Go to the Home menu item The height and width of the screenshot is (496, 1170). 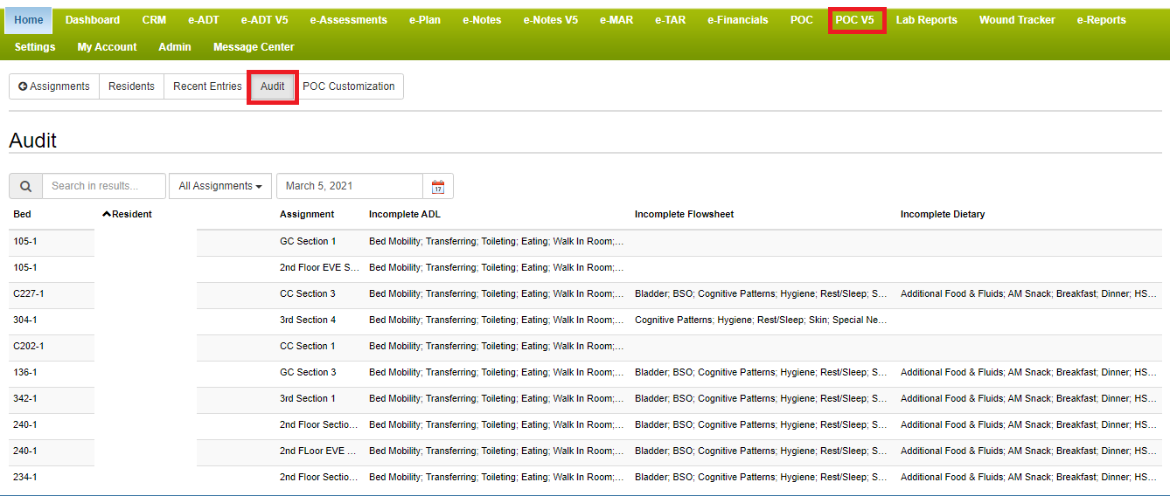click(29, 20)
